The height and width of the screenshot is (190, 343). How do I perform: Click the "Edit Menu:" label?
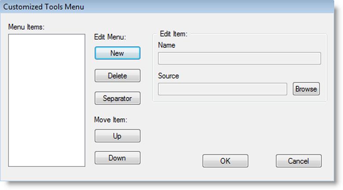pyautogui.click(x=110, y=37)
